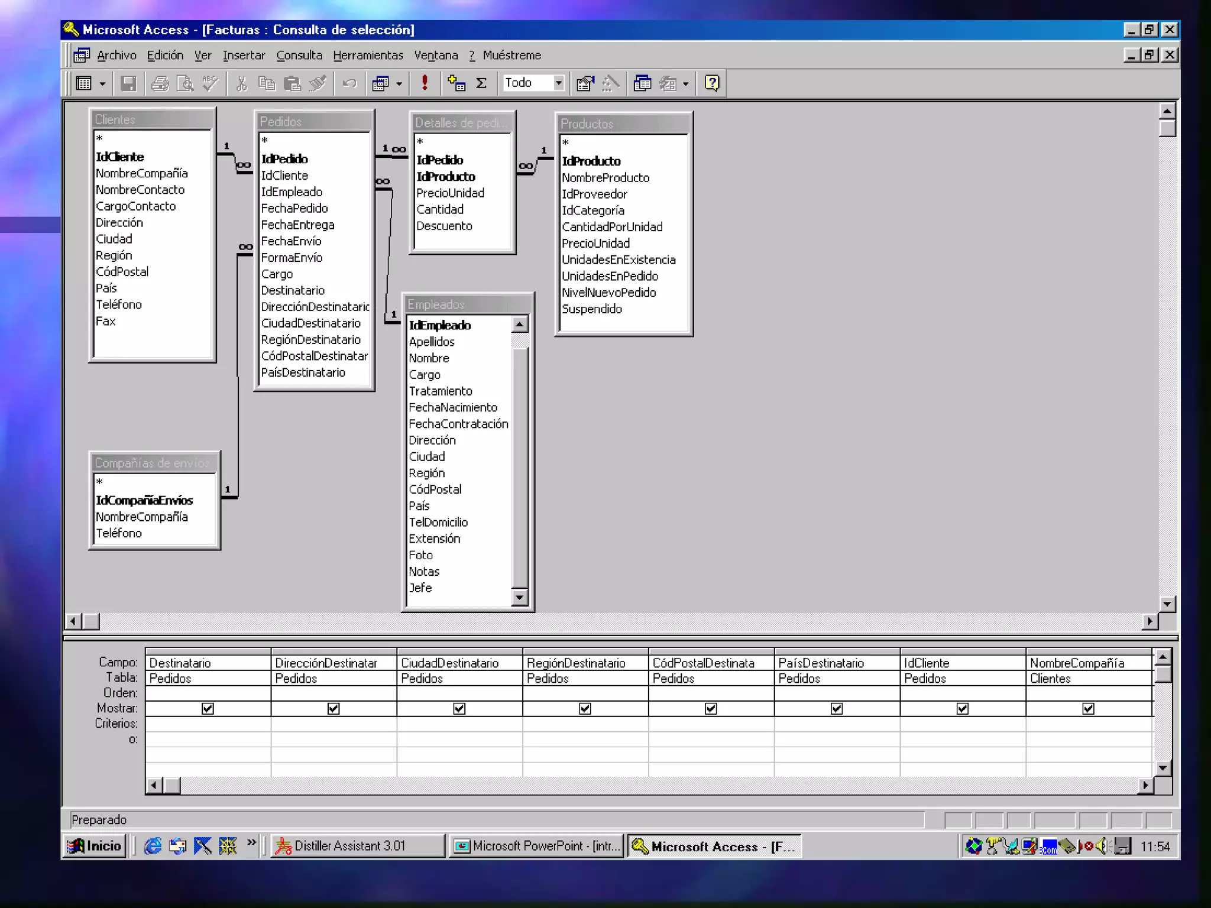This screenshot has height=908, width=1211.
Task: Switch to Microsoft PowerPoint taskbar button
Action: click(x=537, y=846)
